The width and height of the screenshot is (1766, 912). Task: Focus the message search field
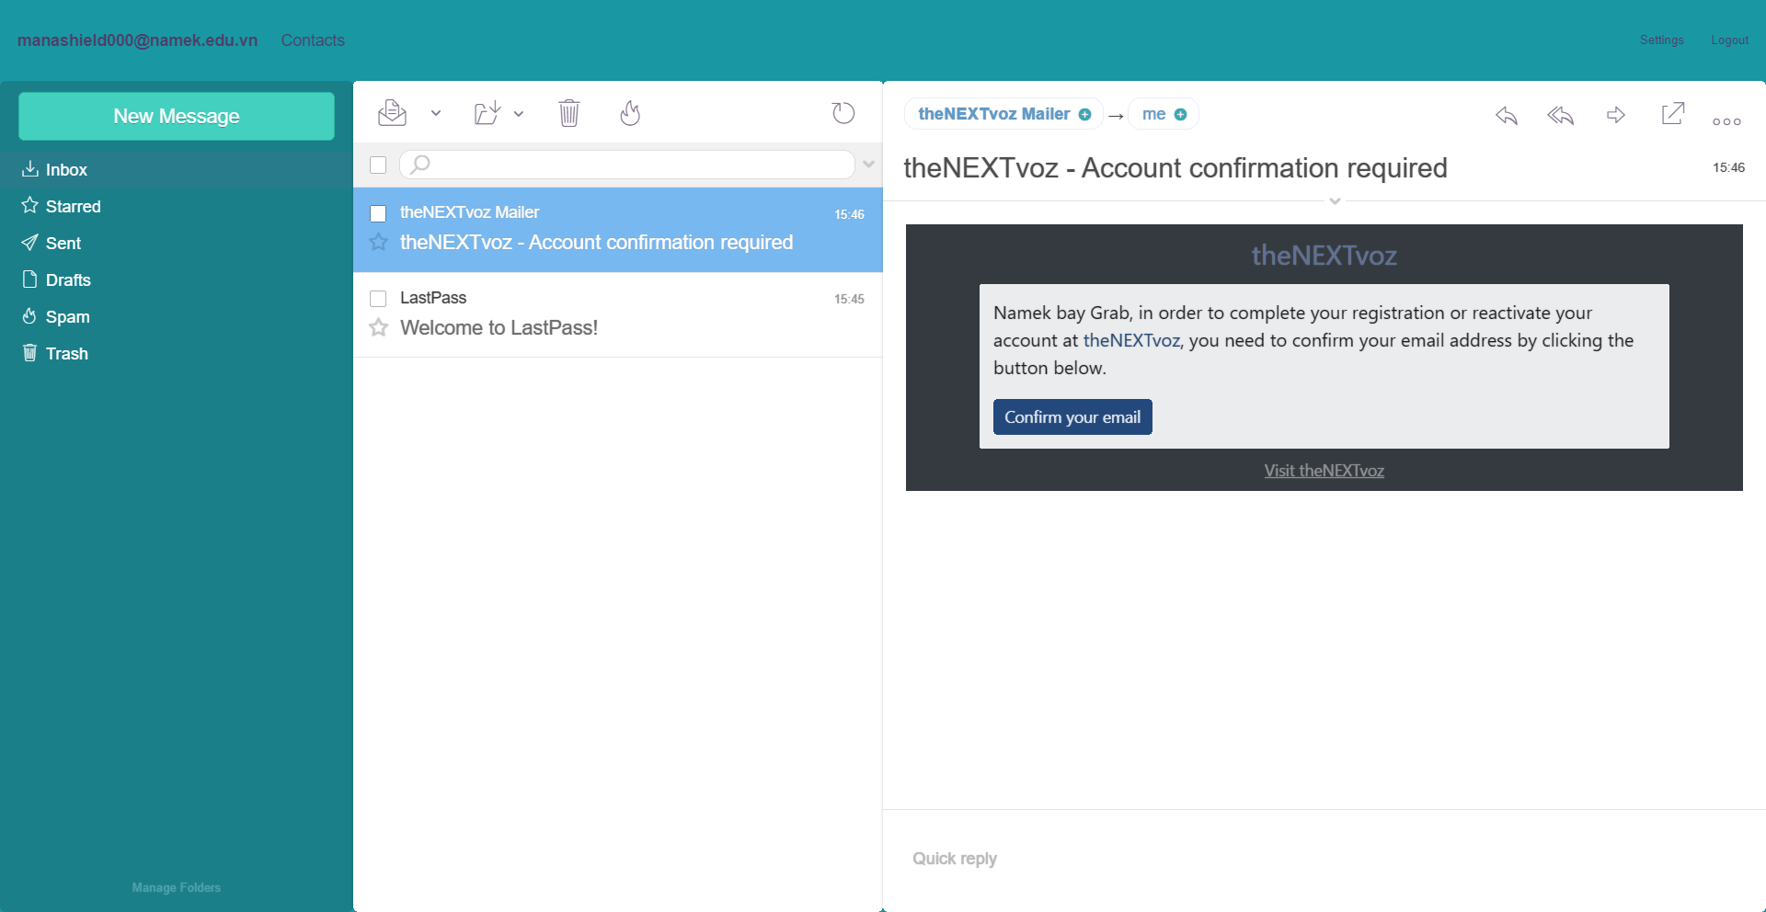[x=627, y=165]
